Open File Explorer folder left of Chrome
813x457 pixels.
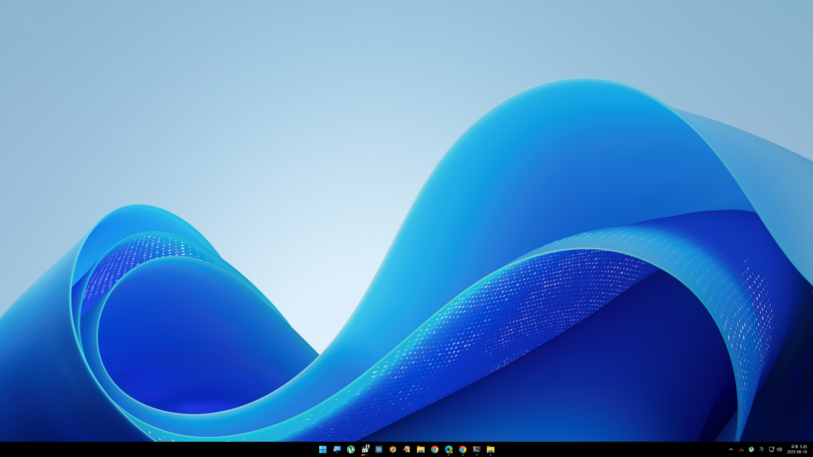tap(421, 449)
